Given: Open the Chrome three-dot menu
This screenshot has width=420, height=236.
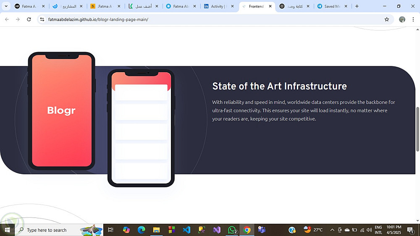Looking at the screenshot, I should tap(413, 19).
